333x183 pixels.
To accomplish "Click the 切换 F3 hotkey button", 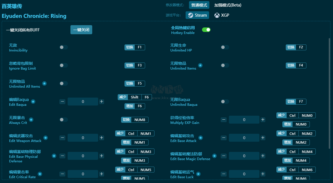I will pyautogui.click(x=135, y=65).
